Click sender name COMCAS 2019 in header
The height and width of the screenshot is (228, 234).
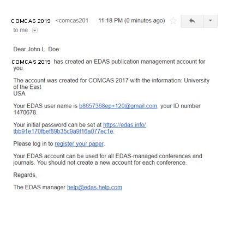[31, 21]
